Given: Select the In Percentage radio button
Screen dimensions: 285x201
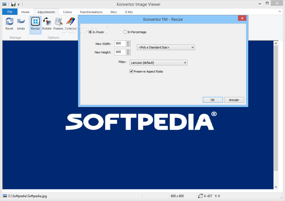Looking at the screenshot, I should pyautogui.click(x=125, y=32).
